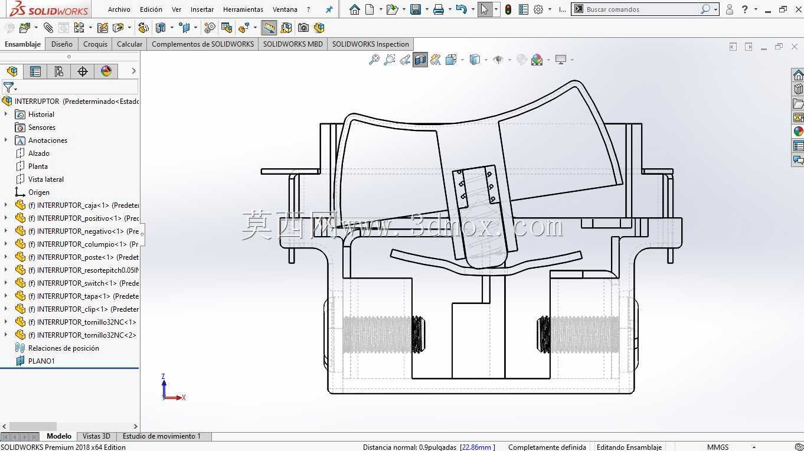
Task: Open Exploded View icon
Action: (244, 28)
